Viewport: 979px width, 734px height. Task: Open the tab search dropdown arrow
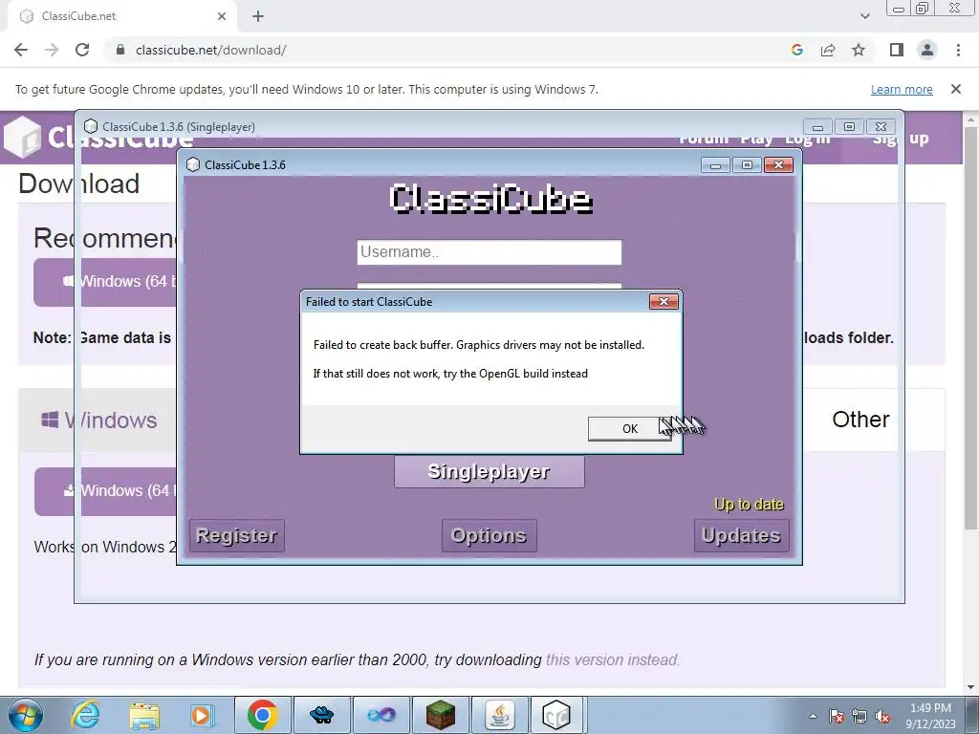coord(864,16)
